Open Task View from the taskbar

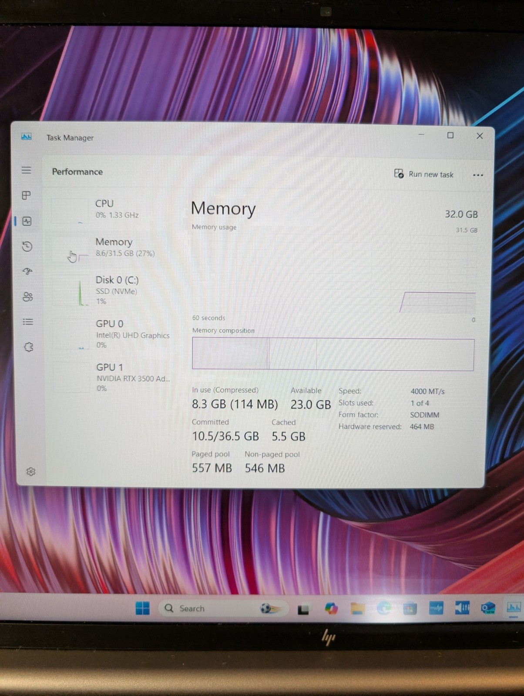pyautogui.click(x=303, y=609)
